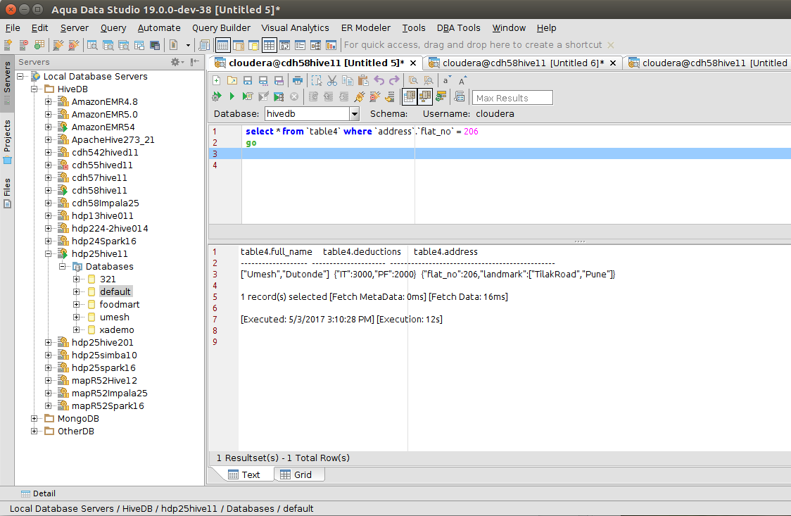Click the Execute with gear double-arrow icon
Viewport: 791px width, 516px height.
[217, 96]
